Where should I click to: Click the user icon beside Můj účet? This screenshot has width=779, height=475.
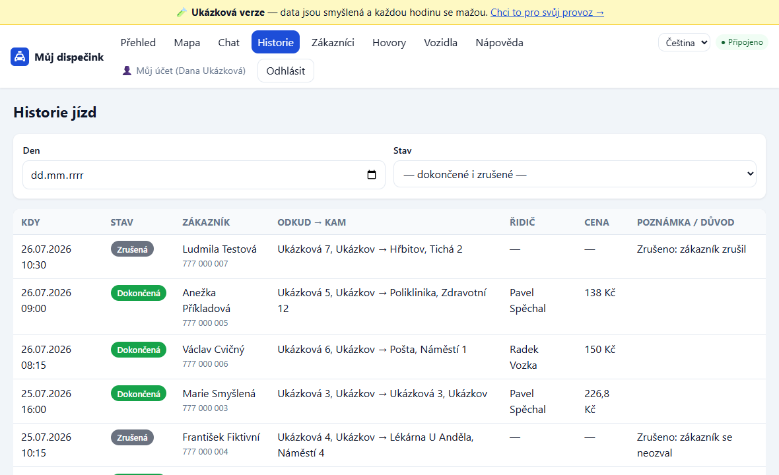[x=127, y=71]
